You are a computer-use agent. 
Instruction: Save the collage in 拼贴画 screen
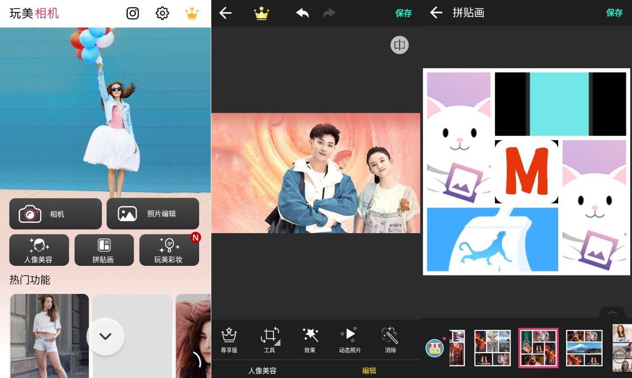click(x=614, y=13)
